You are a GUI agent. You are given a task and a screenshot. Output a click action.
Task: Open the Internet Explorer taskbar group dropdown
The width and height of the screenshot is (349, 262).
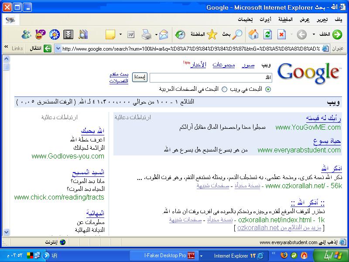point(201,256)
